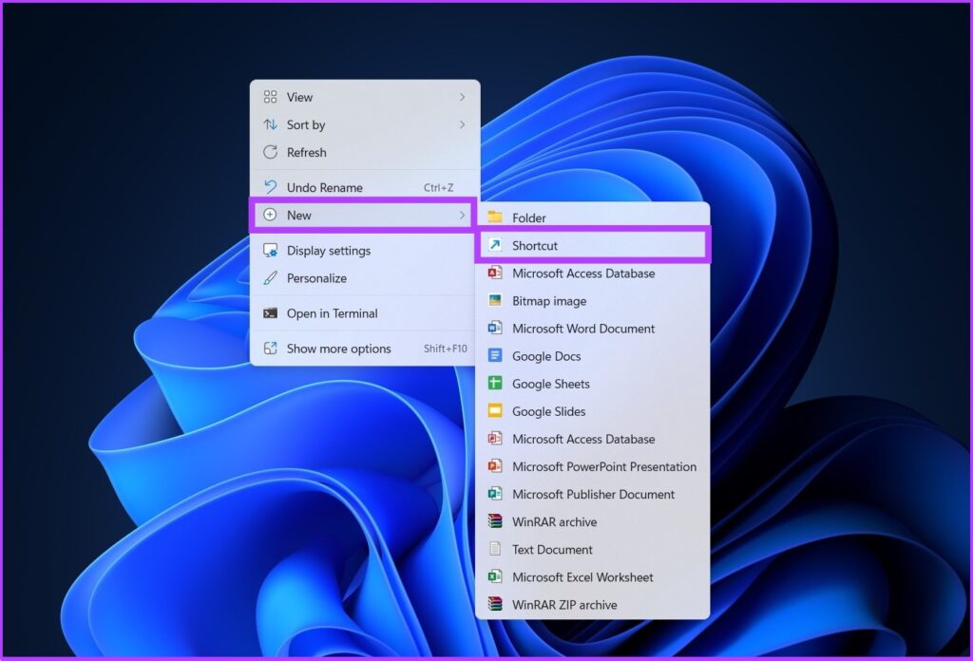Select the Microsoft Word Document icon
Image resolution: width=973 pixels, height=661 pixels.
(495, 329)
